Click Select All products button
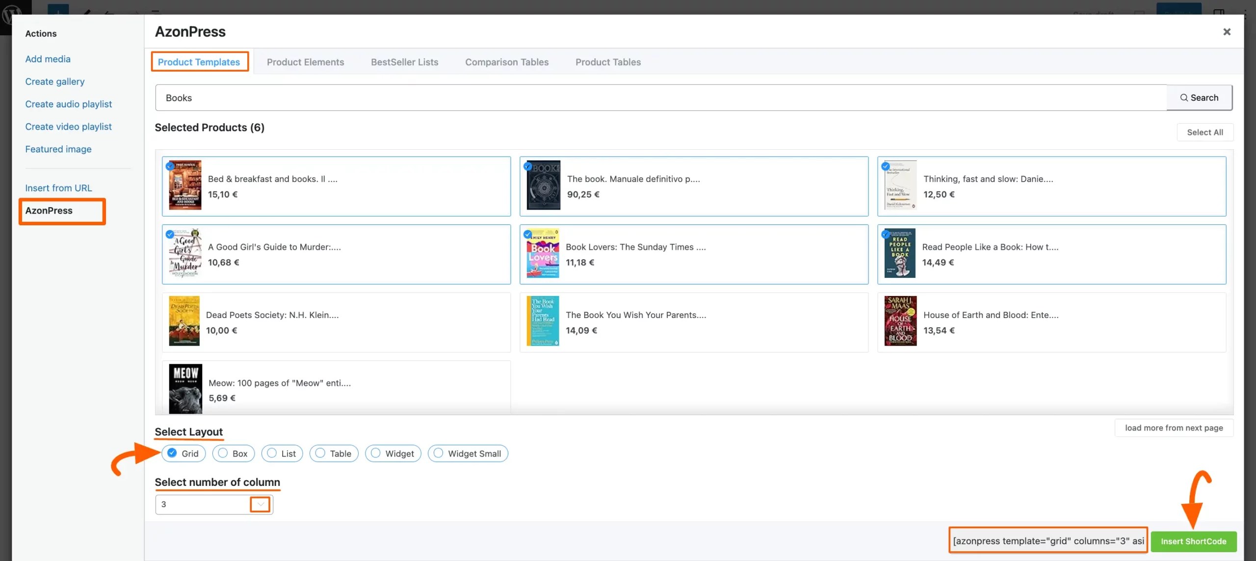 [1204, 133]
